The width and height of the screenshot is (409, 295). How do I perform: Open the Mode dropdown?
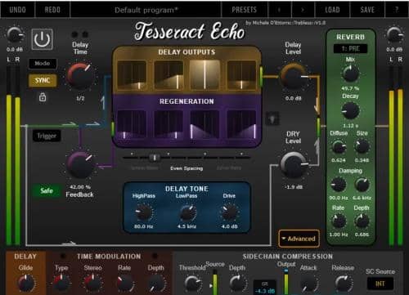(43, 64)
